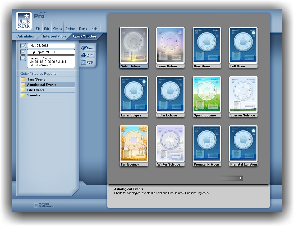Click the Lunar Eclipse caption label
Screen dimensions: 294x226
[131, 115]
